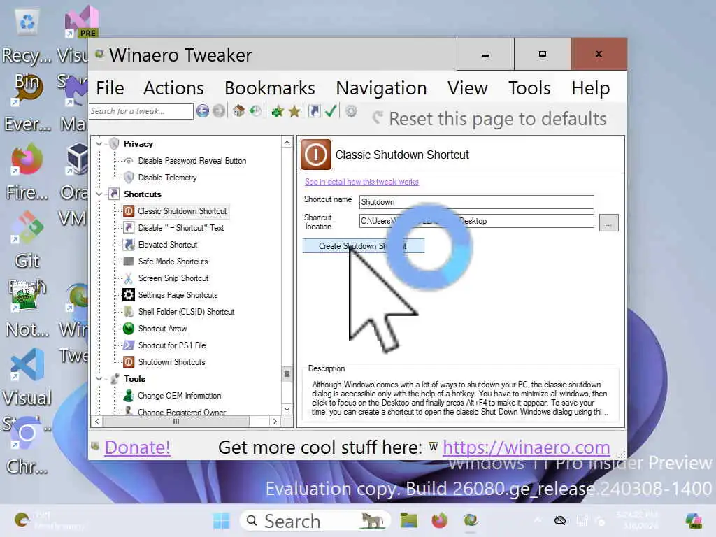The height and width of the screenshot is (537, 716).
Task: Open Windows Start button on taskbar
Action: (222, 520)
